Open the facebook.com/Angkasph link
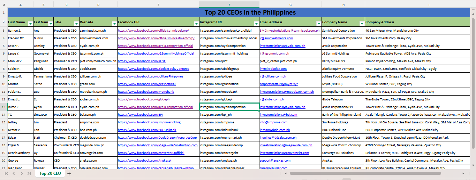476x180 pixels. point(145,161)
